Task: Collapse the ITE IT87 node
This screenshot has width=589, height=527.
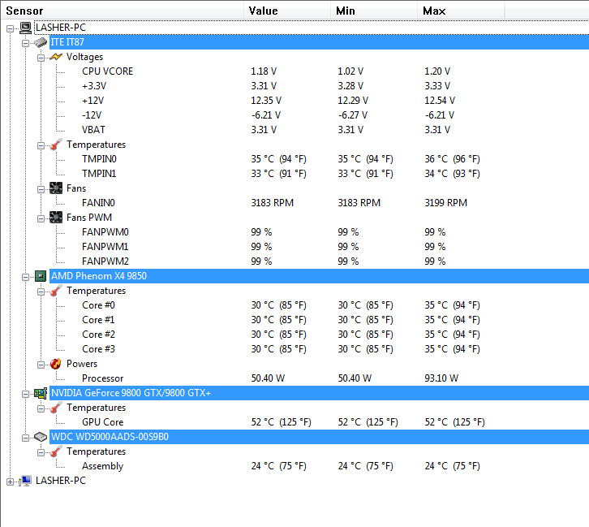Action: click(25, 43)
